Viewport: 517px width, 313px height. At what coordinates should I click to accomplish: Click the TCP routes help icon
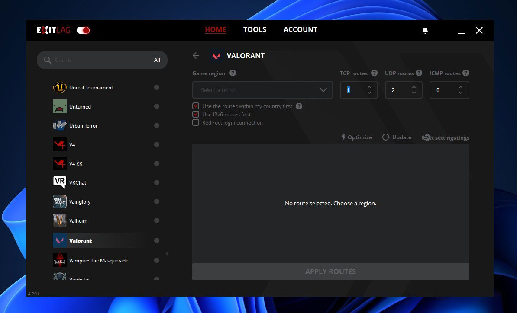click(x=374, y=73)
